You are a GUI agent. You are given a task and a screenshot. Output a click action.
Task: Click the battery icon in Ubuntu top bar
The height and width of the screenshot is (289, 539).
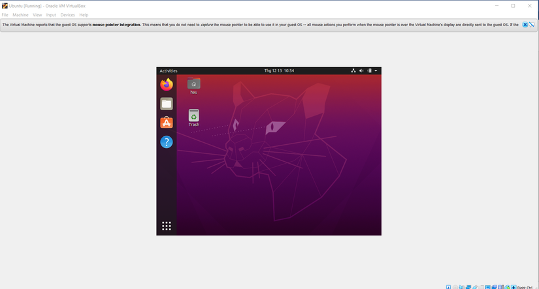point(370,70)
